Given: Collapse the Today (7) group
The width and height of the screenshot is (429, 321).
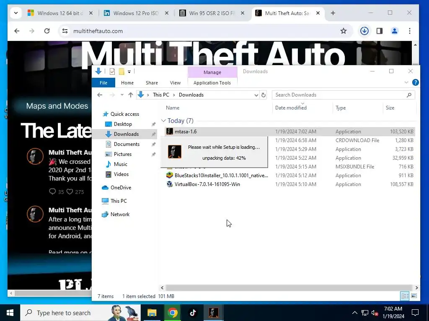Looking at the screenshot, I should pyautogui.click(x=163, y=121).
